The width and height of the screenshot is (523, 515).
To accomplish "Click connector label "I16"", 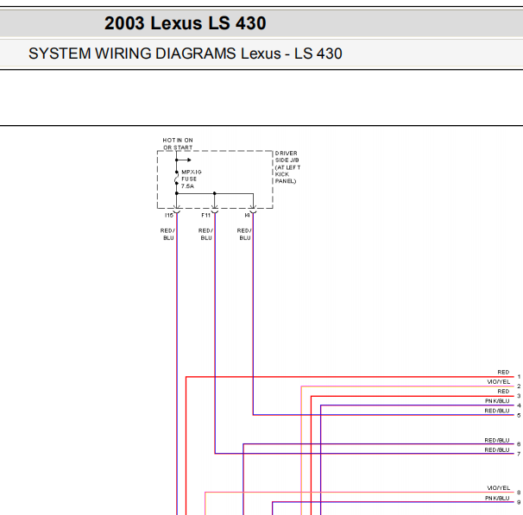I will [169, 216].
